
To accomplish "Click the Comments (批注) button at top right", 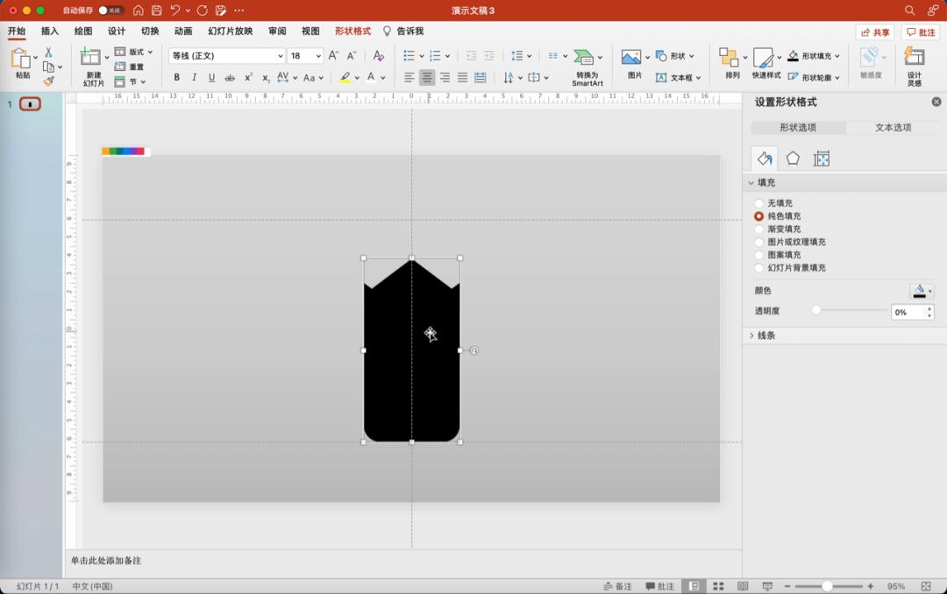I will (x=921, y=32).
